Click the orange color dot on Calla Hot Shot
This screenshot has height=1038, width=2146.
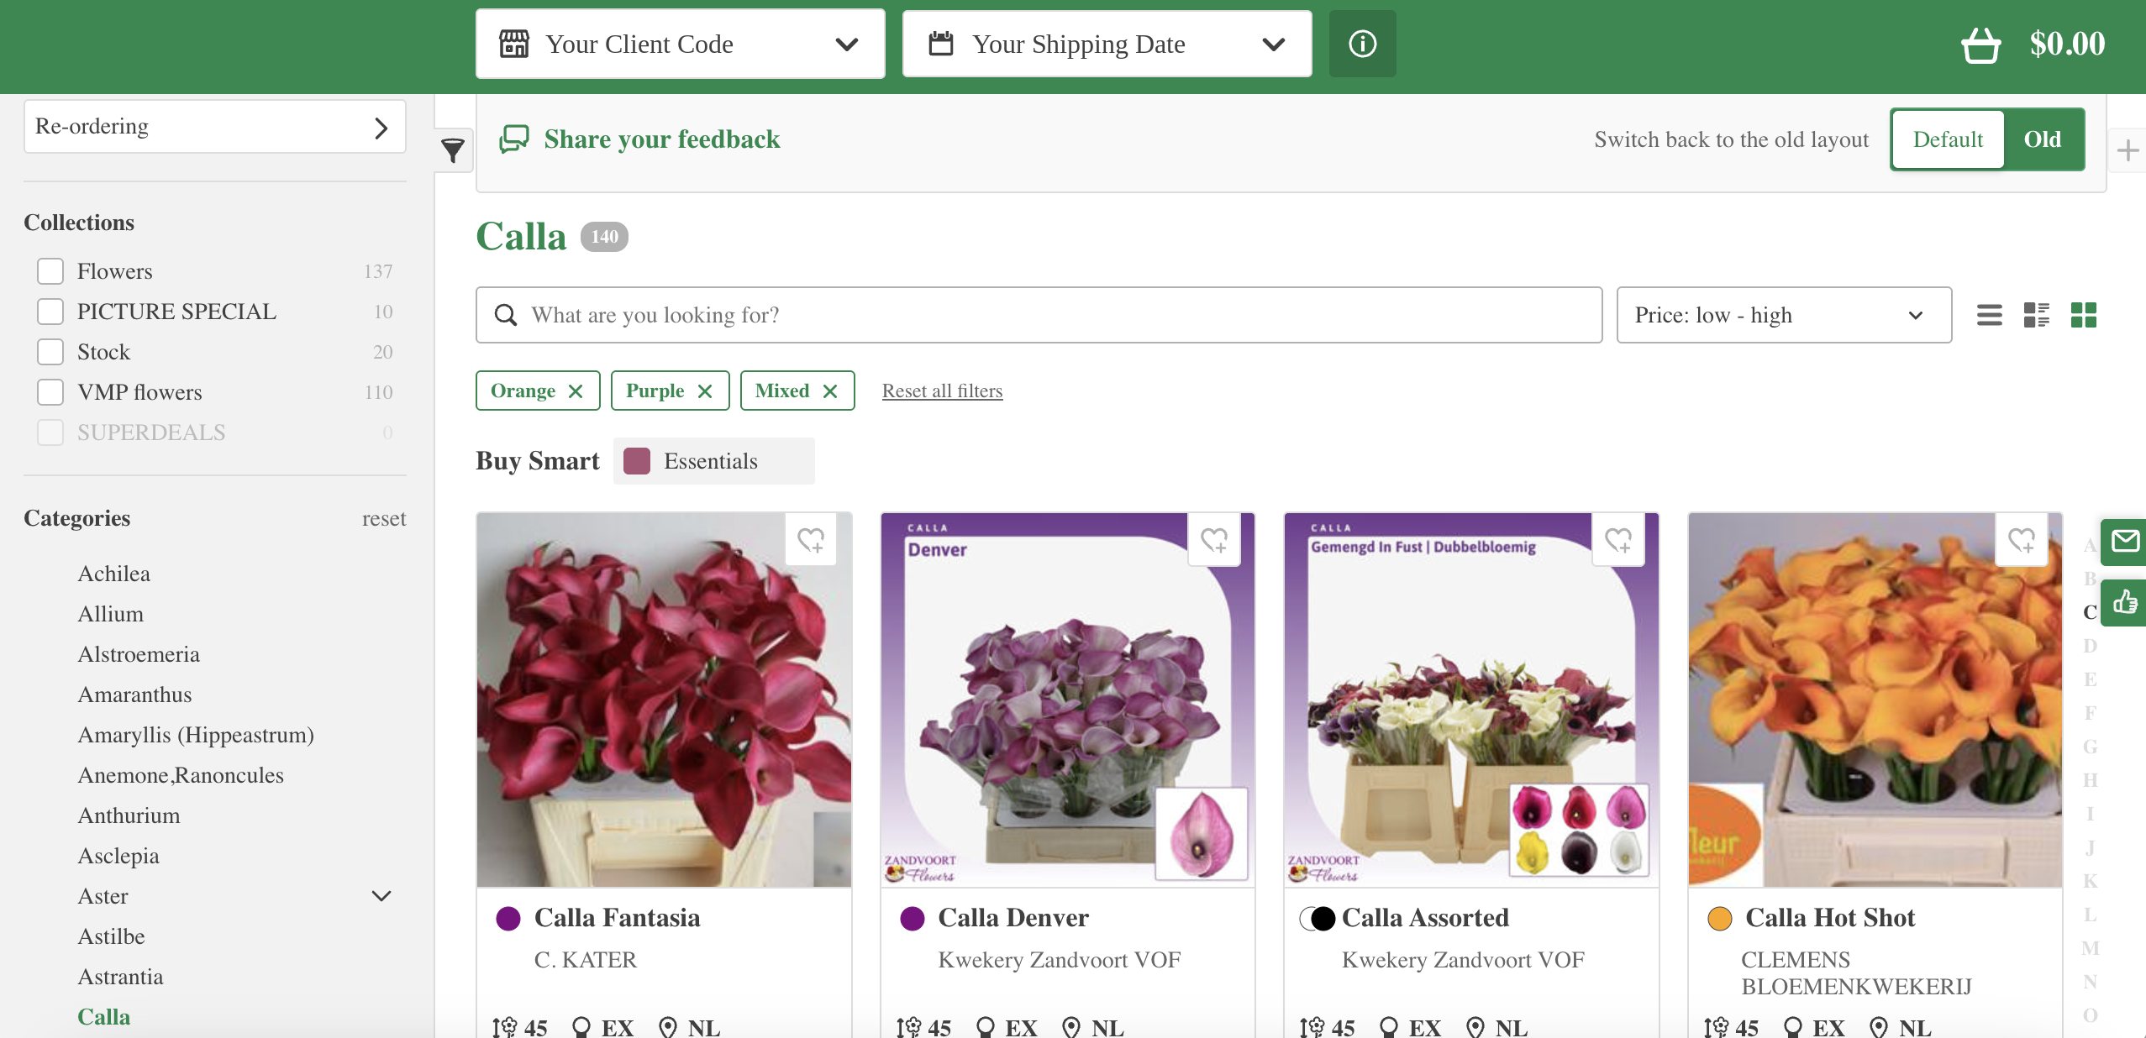coord(1720,919)
